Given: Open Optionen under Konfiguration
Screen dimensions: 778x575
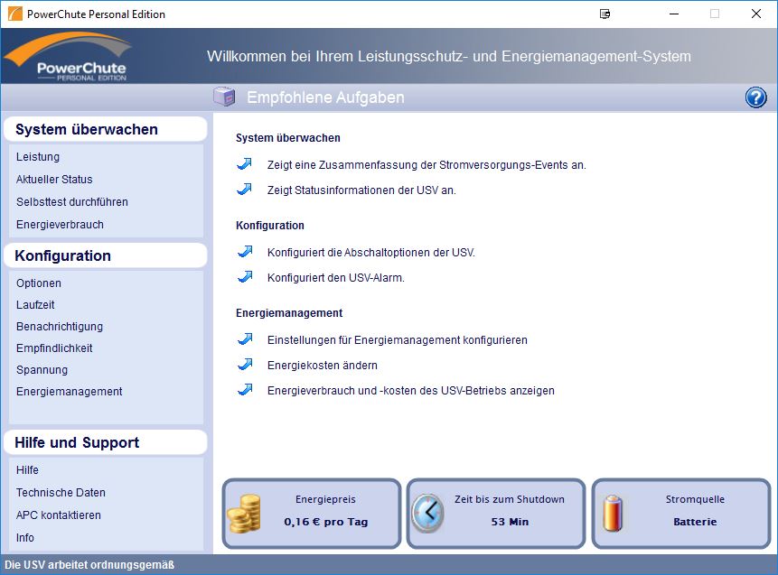Looking at the screenshot, I should click(39, 283).
